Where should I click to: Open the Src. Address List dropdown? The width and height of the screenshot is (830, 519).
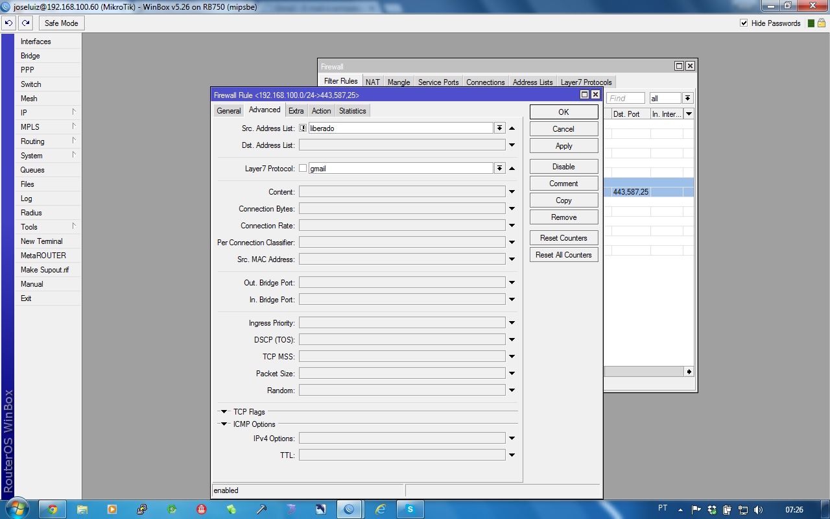coord(499,128)
